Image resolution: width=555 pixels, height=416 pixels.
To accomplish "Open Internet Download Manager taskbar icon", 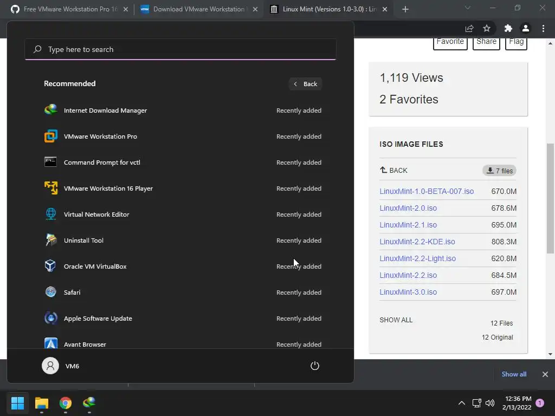I will point(89,402).
